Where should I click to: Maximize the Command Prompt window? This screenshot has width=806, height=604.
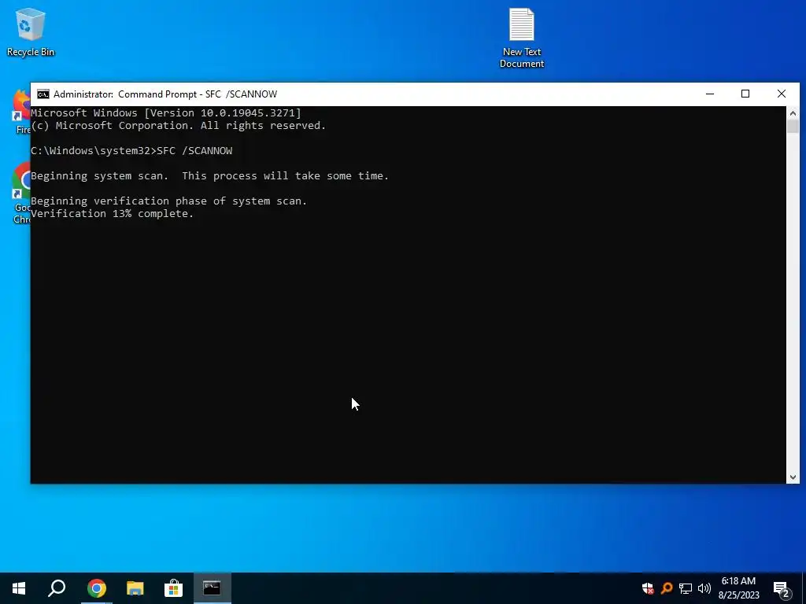coord(745,94)
